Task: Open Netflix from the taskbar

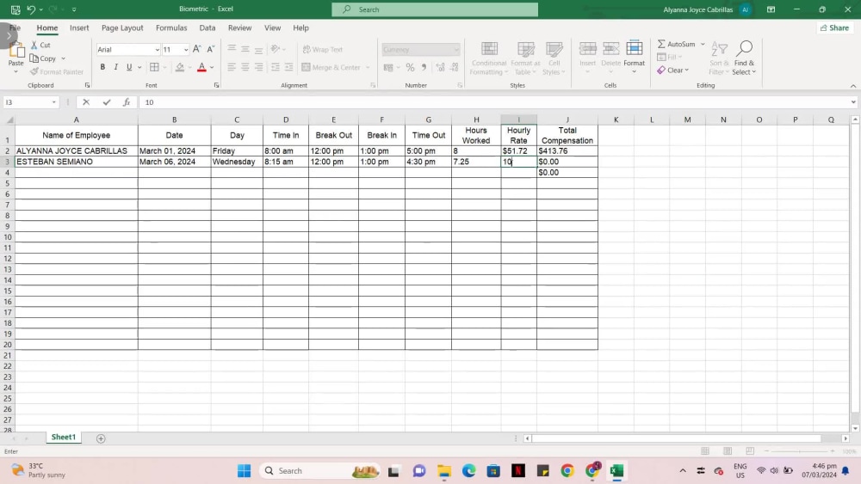Action: pyautogui.click(x=517, y=471)
